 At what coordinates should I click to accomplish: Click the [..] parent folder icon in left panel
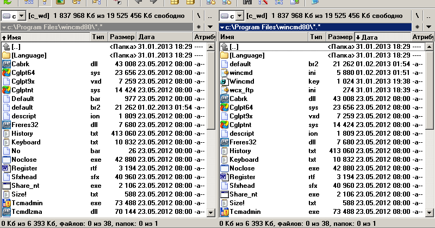pyautogui.click(x=7, y=47)
